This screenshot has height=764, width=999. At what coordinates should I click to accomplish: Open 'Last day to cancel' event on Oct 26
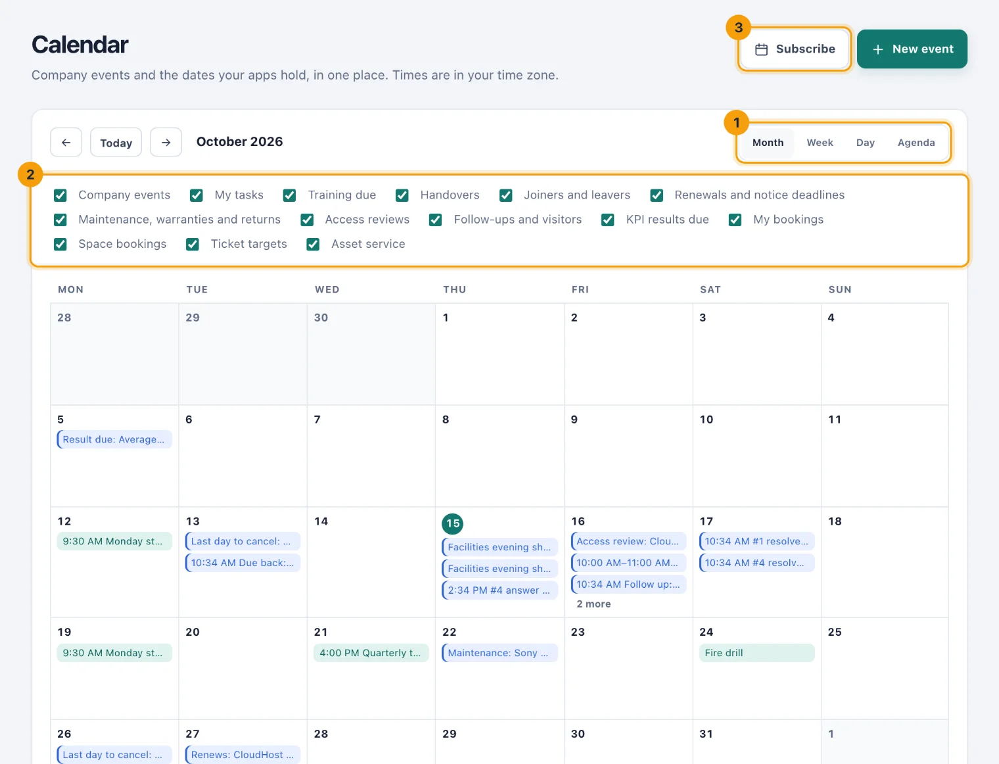[x=114, y=755]
